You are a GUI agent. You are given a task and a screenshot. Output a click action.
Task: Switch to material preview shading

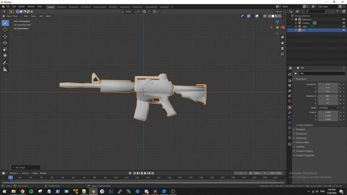(277, 16)
